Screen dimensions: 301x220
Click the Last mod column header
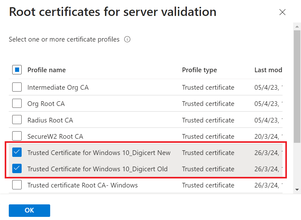[268, 70]
